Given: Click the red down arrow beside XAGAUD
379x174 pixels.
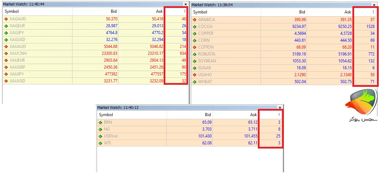Looking at the screenshot, I should point(6,19).
